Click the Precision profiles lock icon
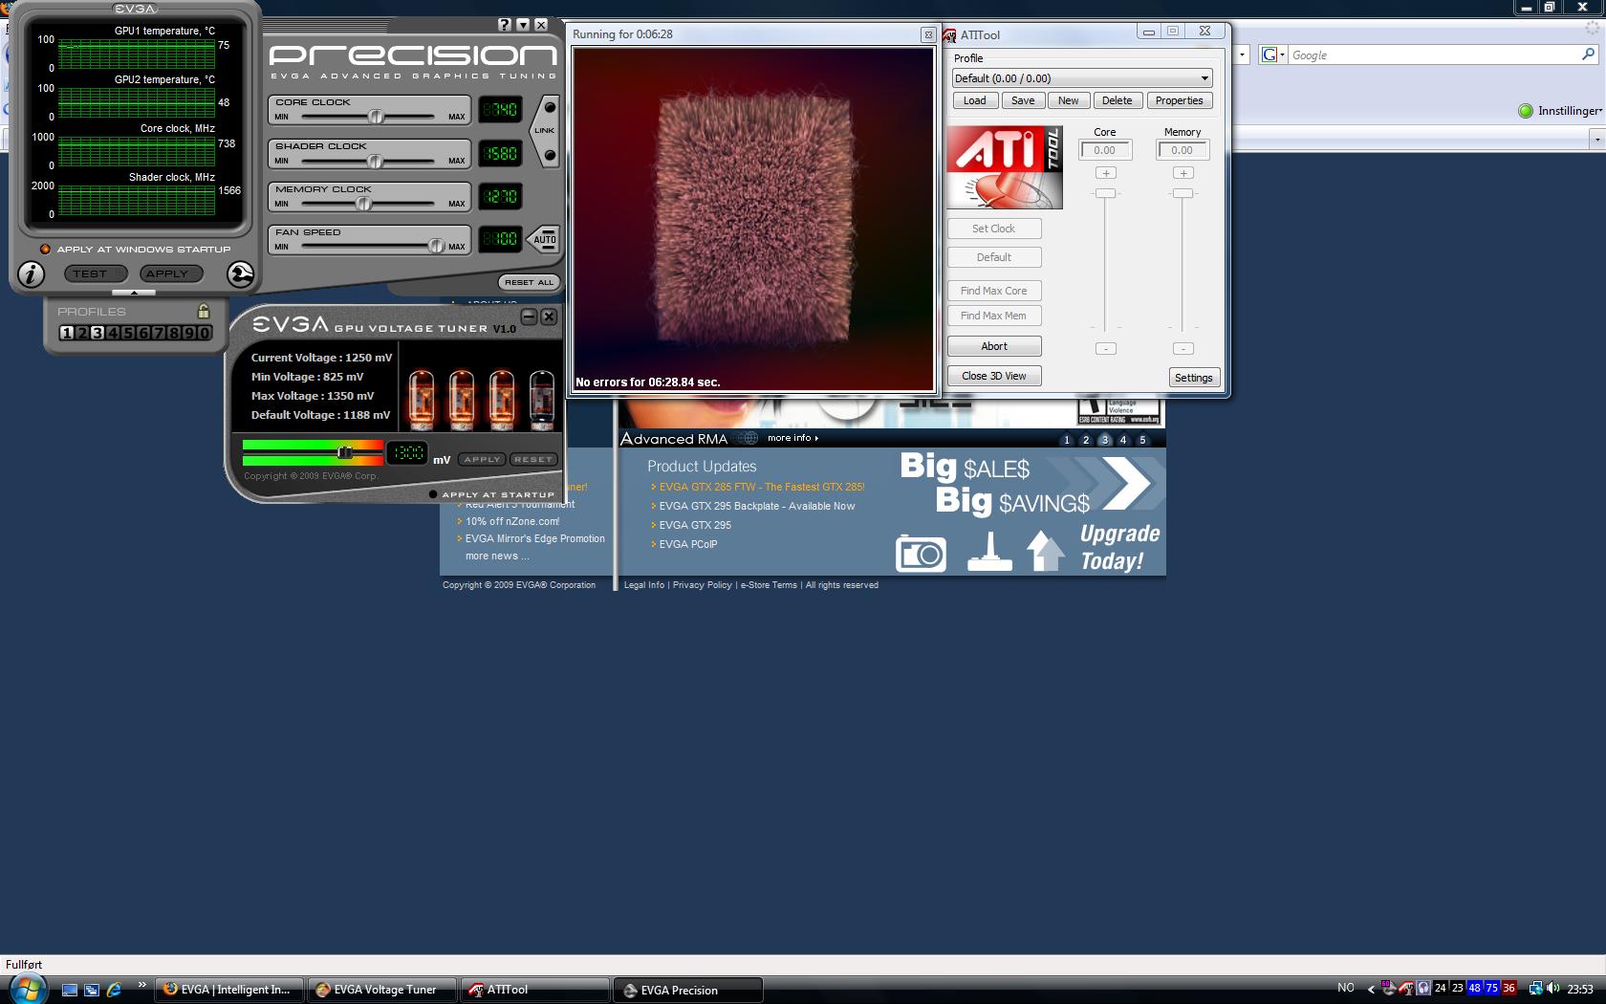1606x1004 pixels. (203, 311)
